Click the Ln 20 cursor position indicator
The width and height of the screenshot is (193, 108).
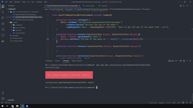tap(153, 103)
